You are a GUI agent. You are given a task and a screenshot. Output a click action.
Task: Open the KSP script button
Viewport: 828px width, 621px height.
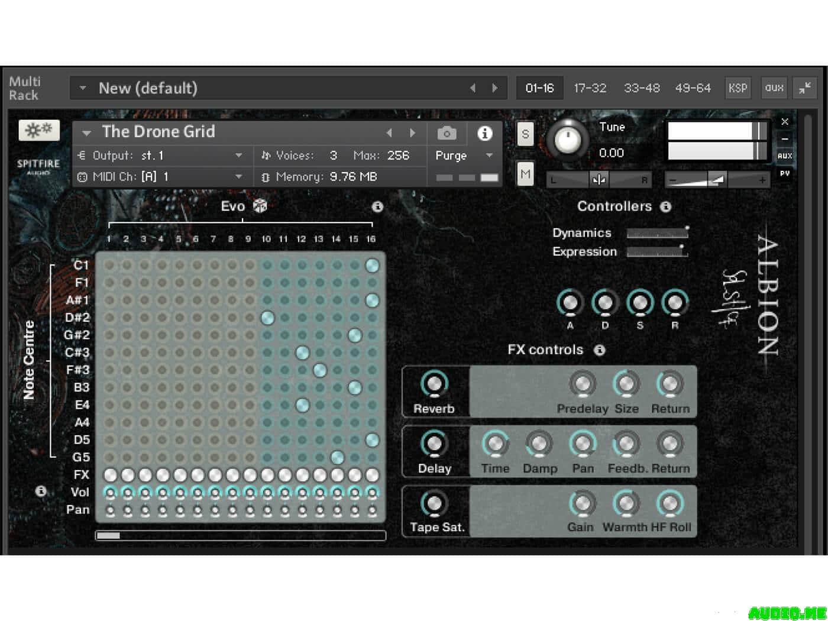738,88
